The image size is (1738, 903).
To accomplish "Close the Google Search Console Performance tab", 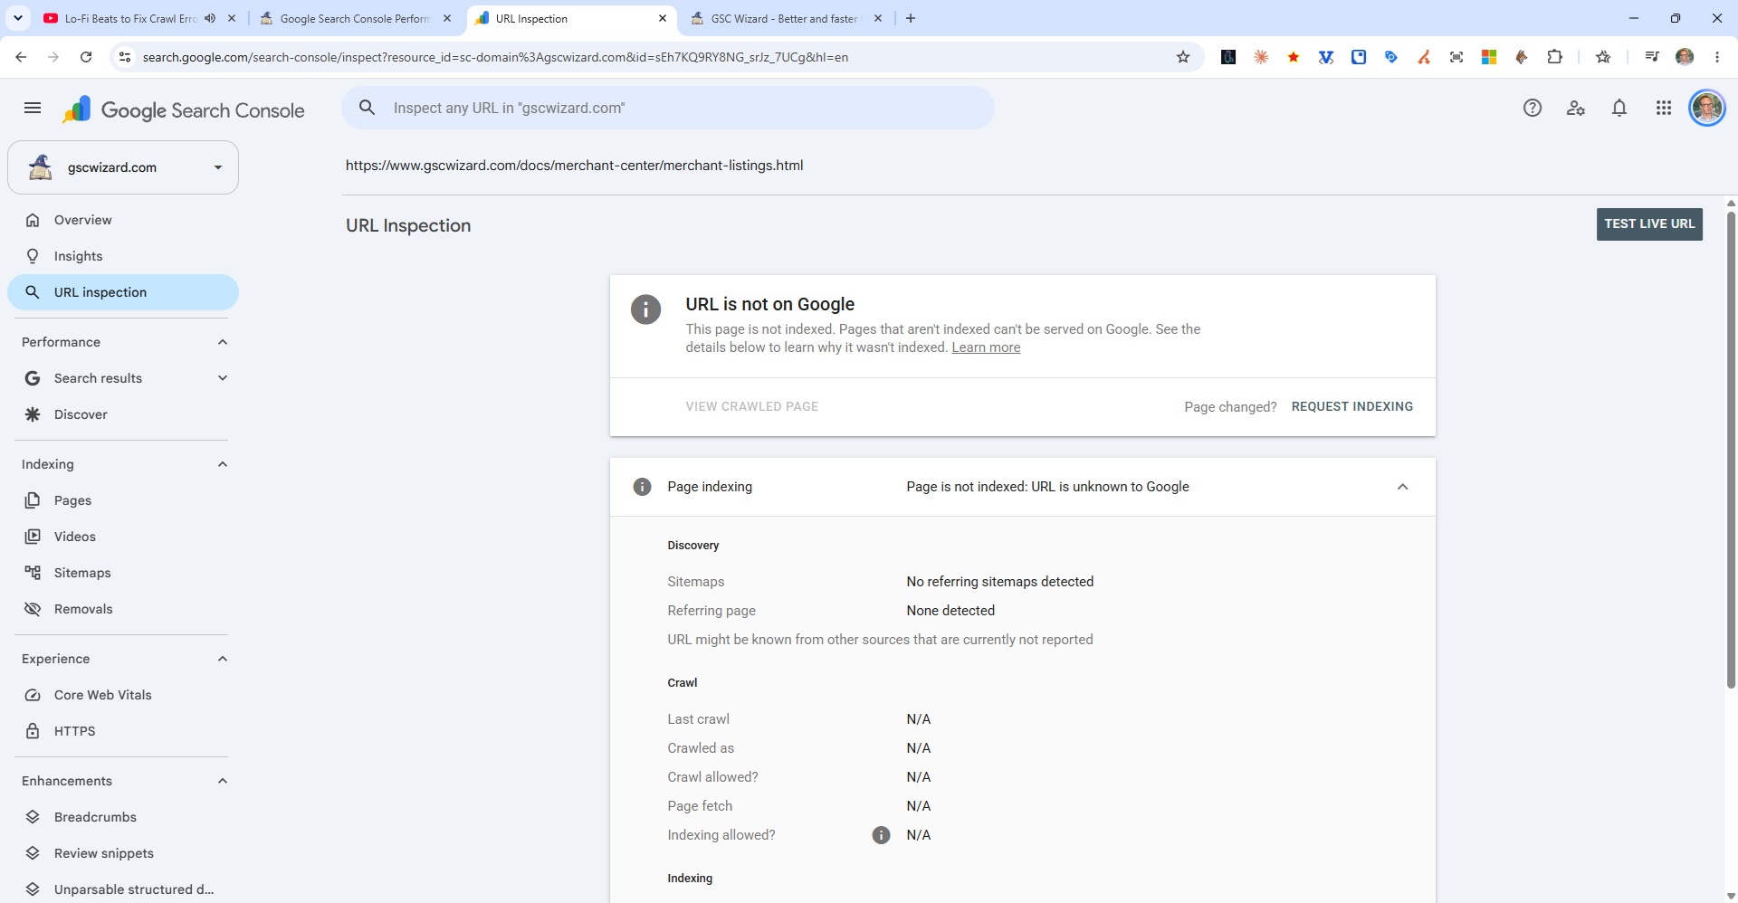I will (x=447, y=18).
